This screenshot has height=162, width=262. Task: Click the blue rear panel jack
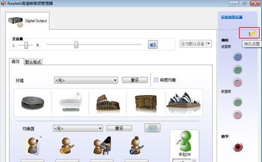tap(238, 57)
